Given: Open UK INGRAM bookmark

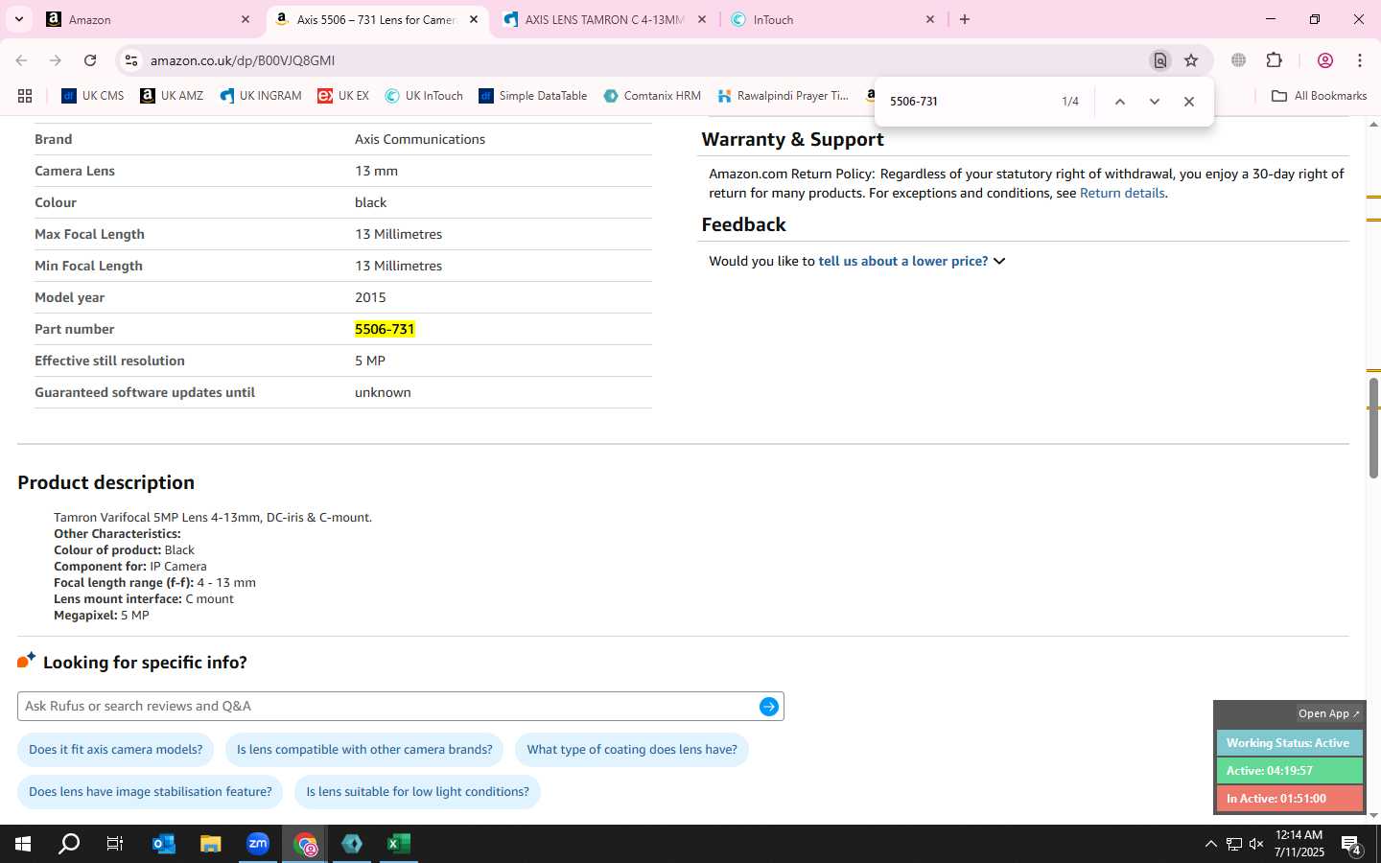Looking at the screenshot, I should tap(261, 96).
